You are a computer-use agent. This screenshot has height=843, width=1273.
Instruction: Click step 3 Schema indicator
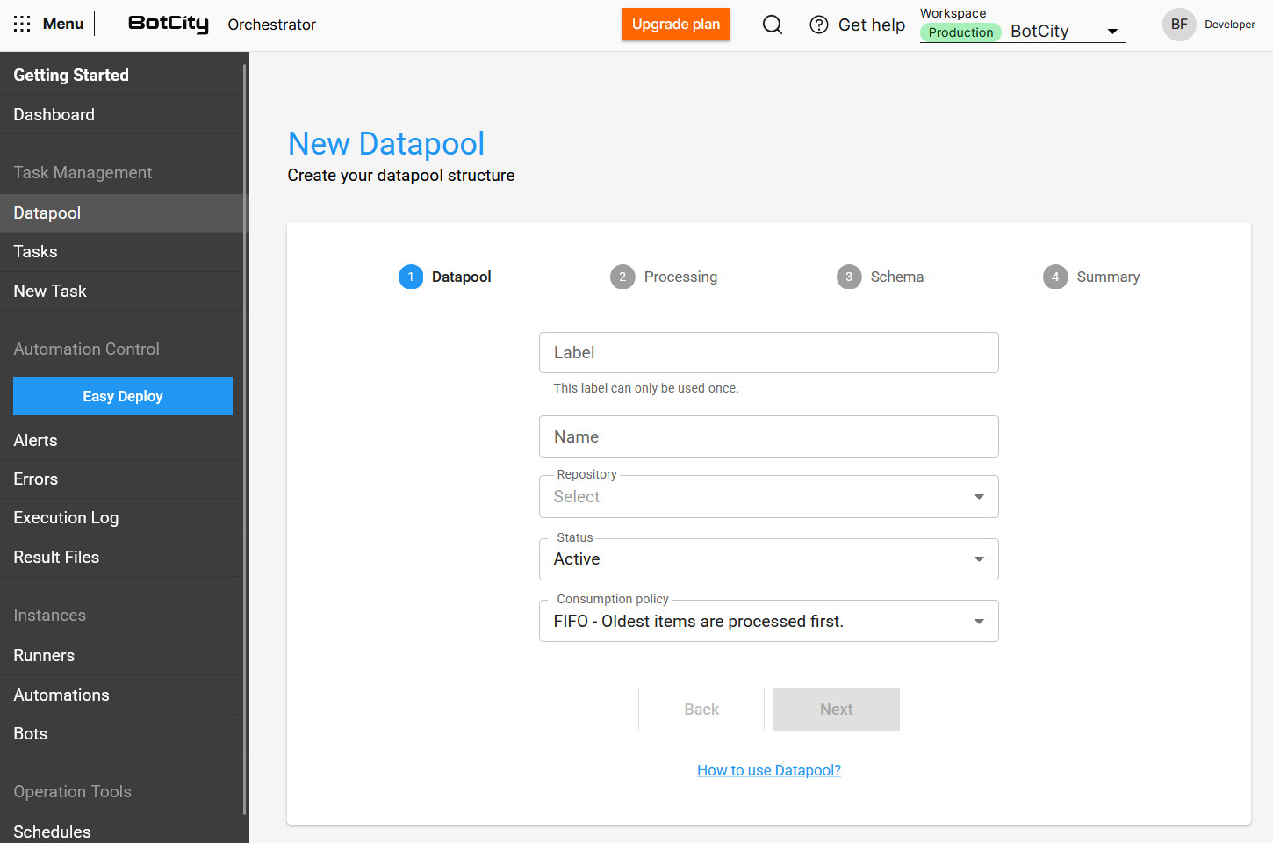849,277
